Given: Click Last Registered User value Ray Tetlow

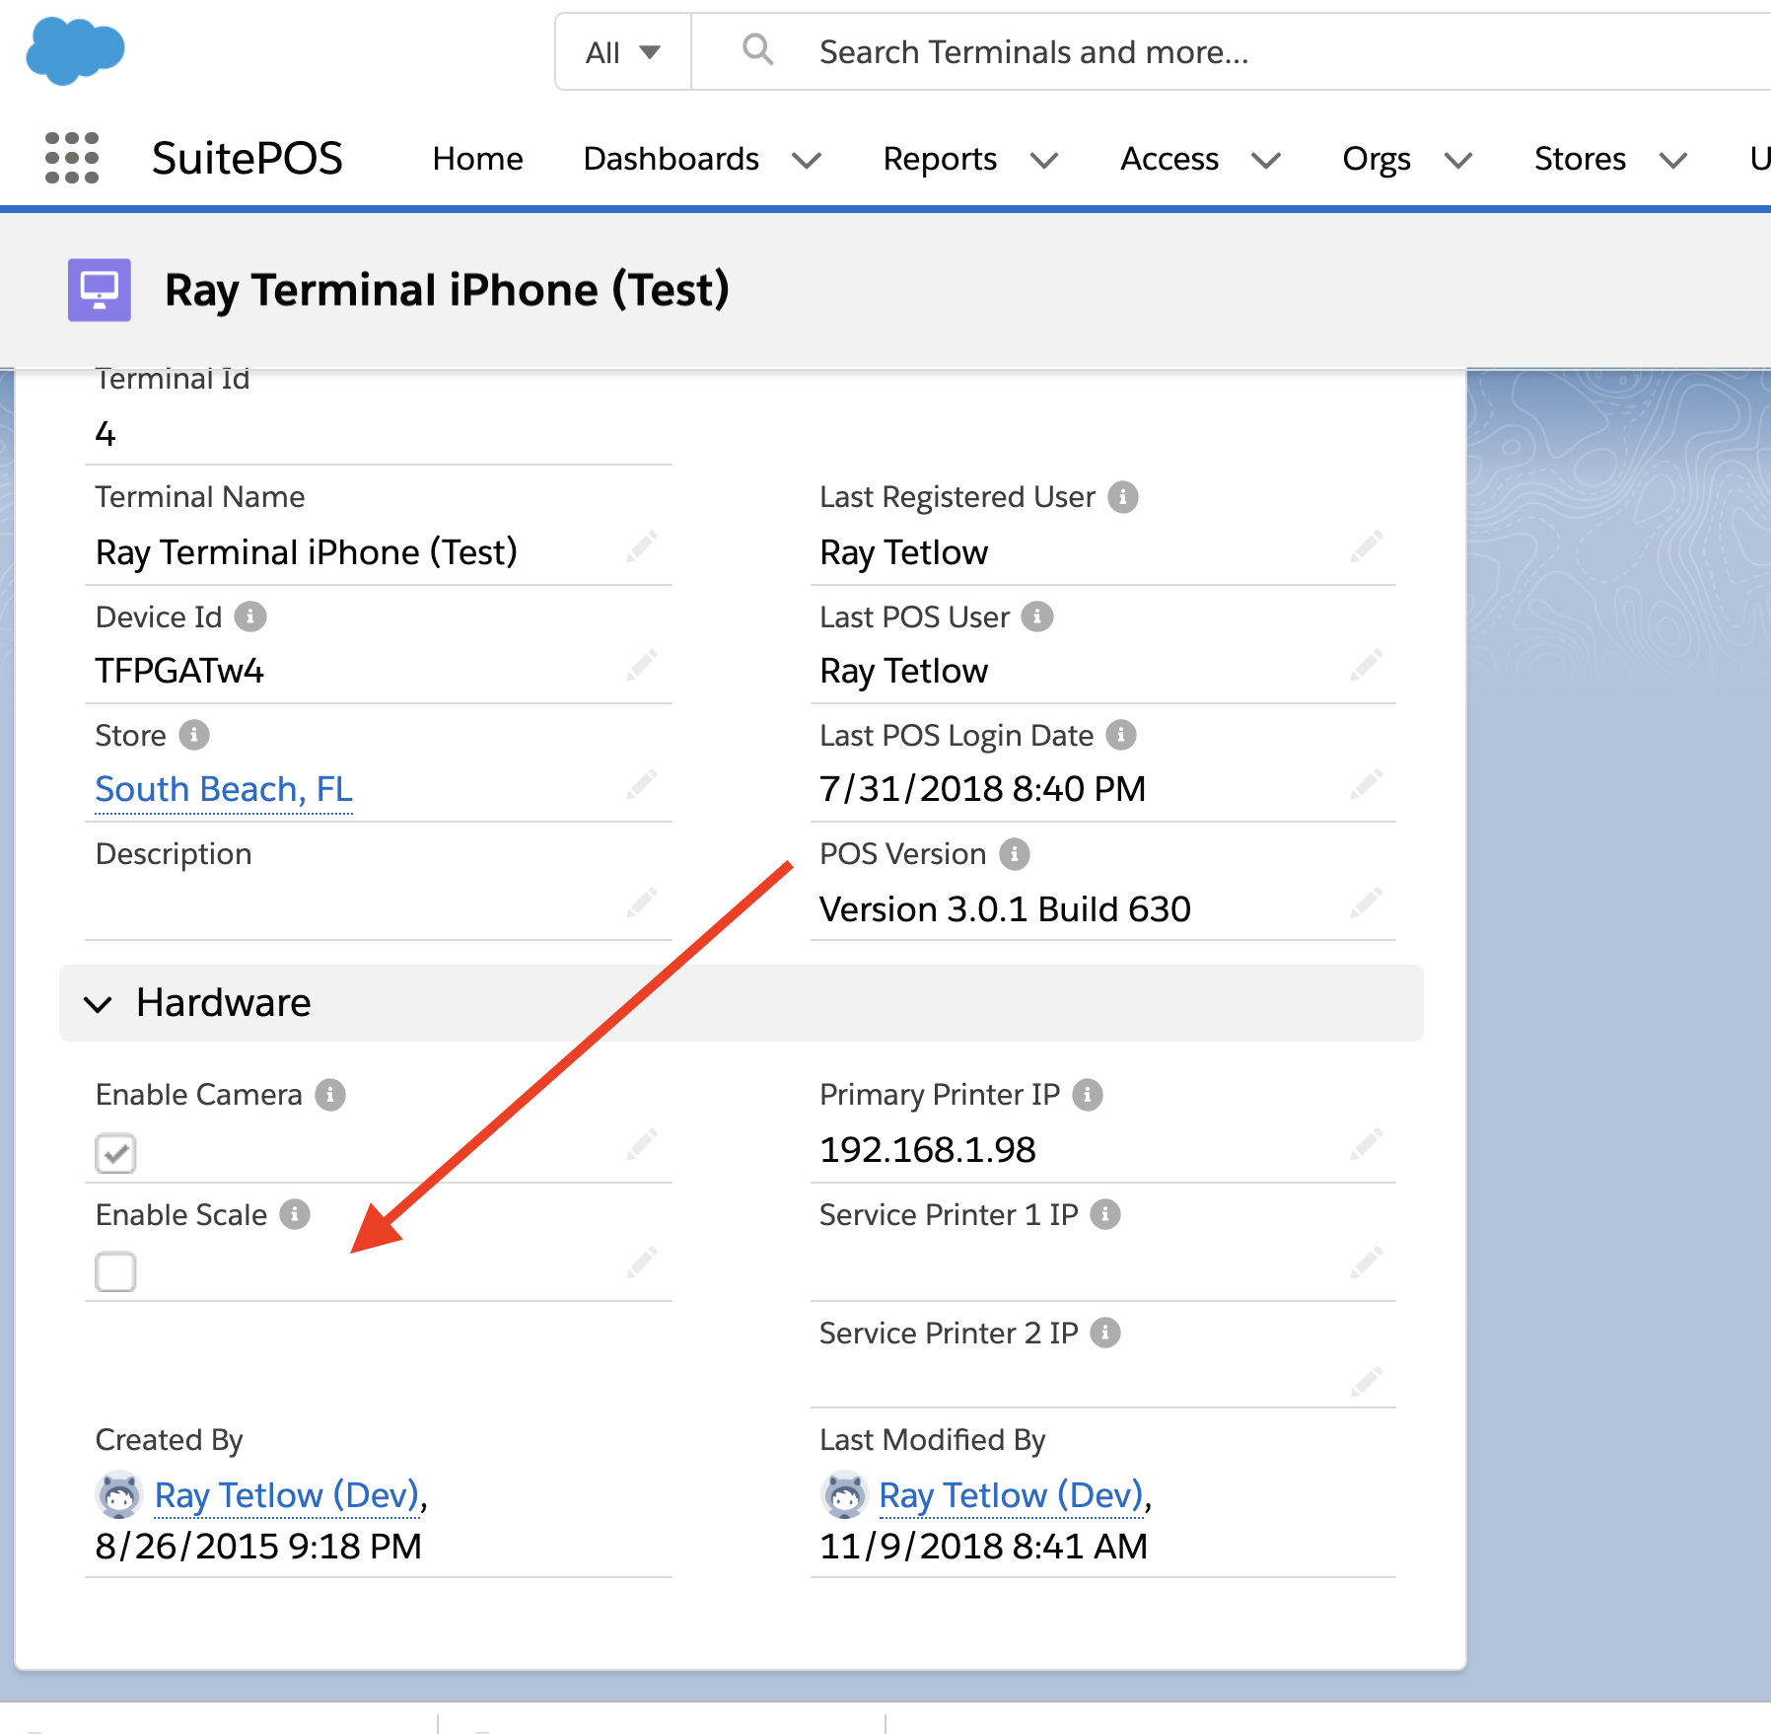Looking at the screenshot, I should point(904,552).
